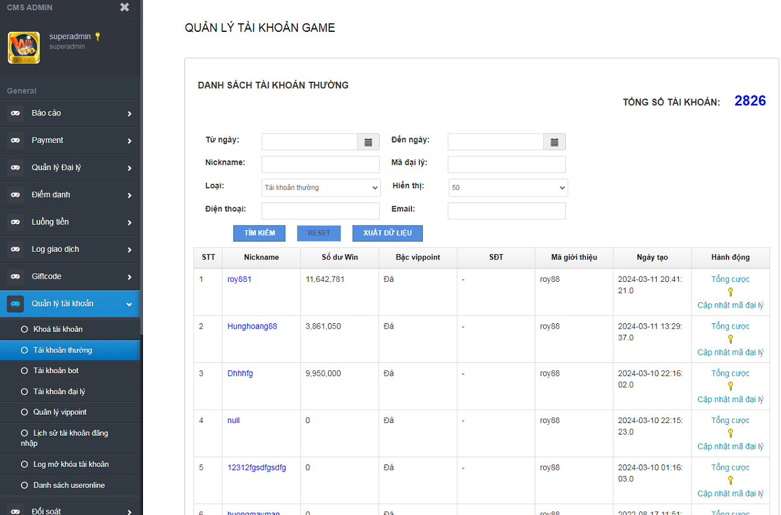Click the Giftcode gamepad icon
This screenshot has width=781, height=515.
click(16, 276)
